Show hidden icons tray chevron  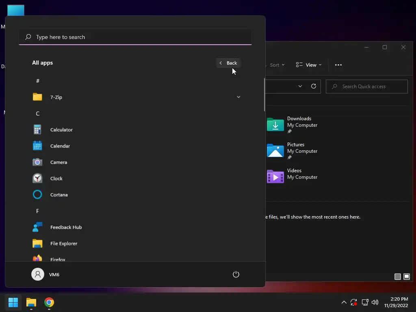[x=344, y=302]
